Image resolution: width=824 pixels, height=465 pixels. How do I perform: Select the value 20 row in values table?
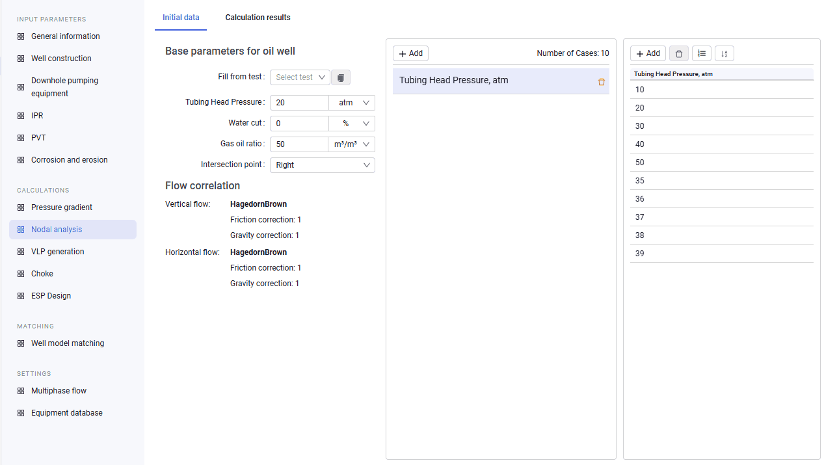[722, 108]
